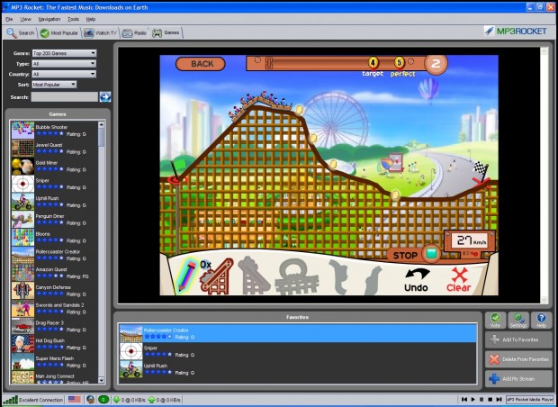Open the Help menu

[x=91, y=19]
